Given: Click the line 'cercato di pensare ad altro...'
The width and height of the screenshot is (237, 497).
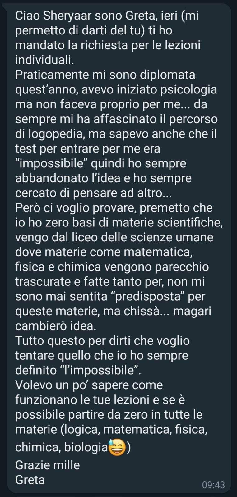Looking at the screenshot, I should coord(93,193).
